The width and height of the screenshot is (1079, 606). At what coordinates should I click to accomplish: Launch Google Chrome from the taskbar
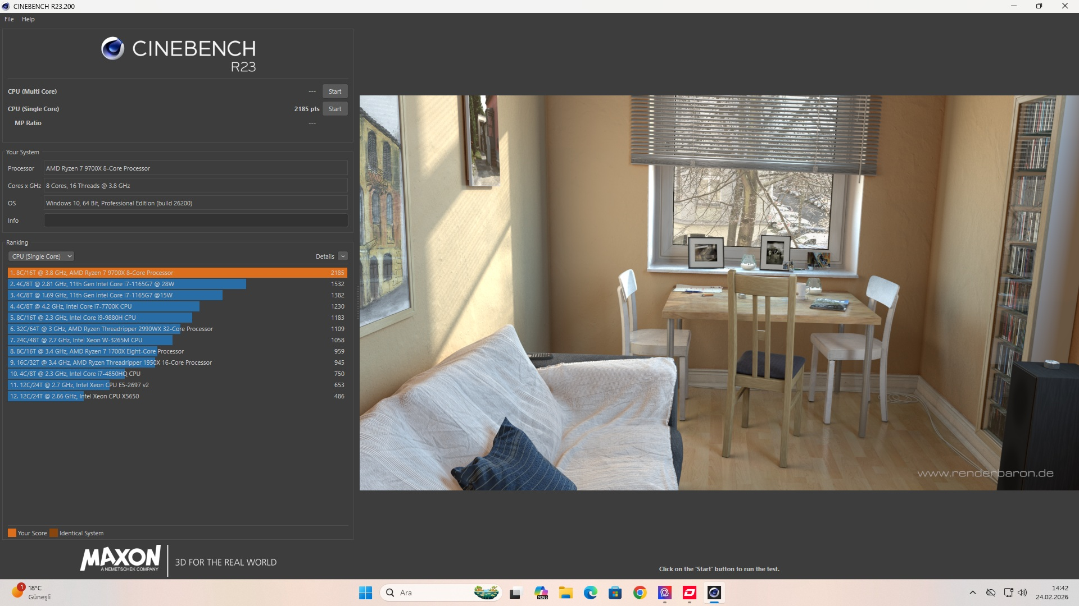(640, 593)
